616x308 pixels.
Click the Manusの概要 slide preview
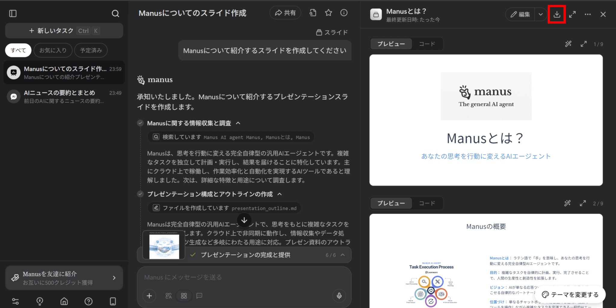pyautogui.click(x=486, y=261)
